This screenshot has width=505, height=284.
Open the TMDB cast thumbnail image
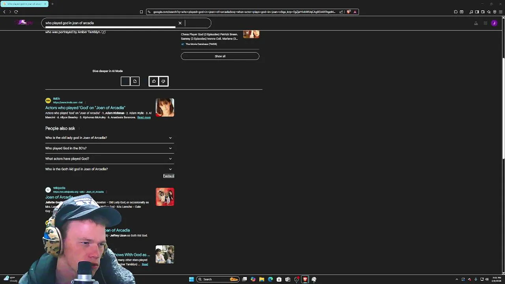(251, 34)
